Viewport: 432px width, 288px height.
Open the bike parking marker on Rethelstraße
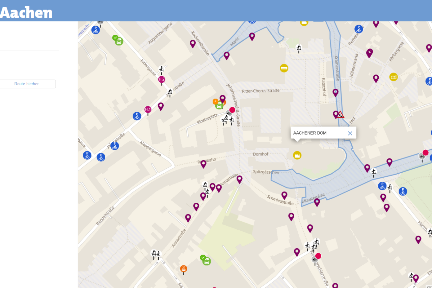[358, 29]
